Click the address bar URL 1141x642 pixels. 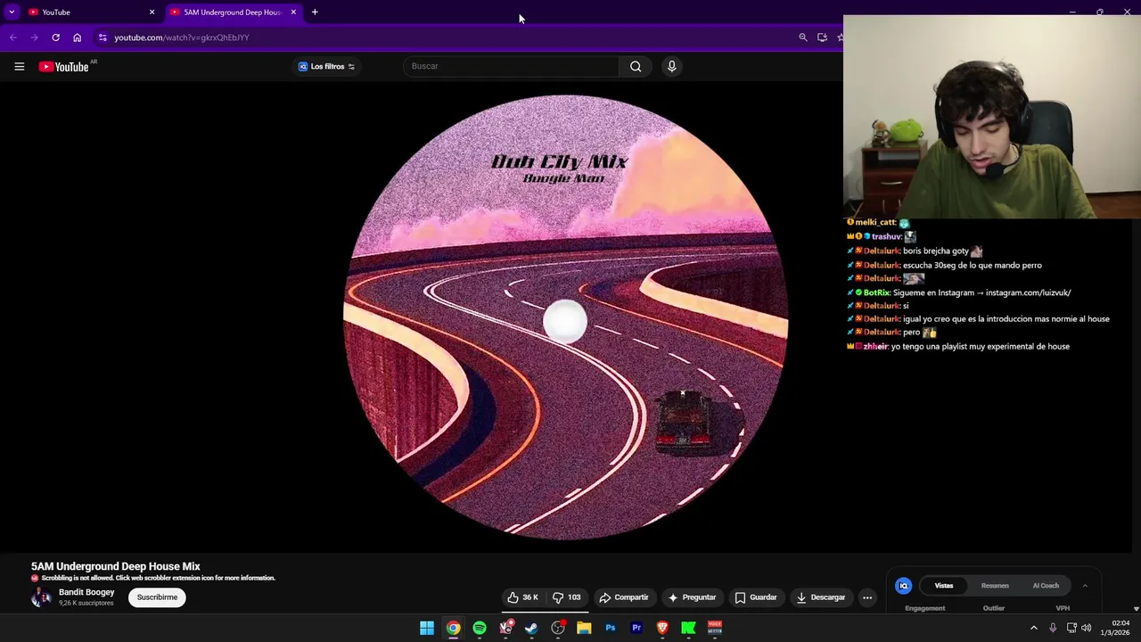pyautogui.click(x=182, y=37)
